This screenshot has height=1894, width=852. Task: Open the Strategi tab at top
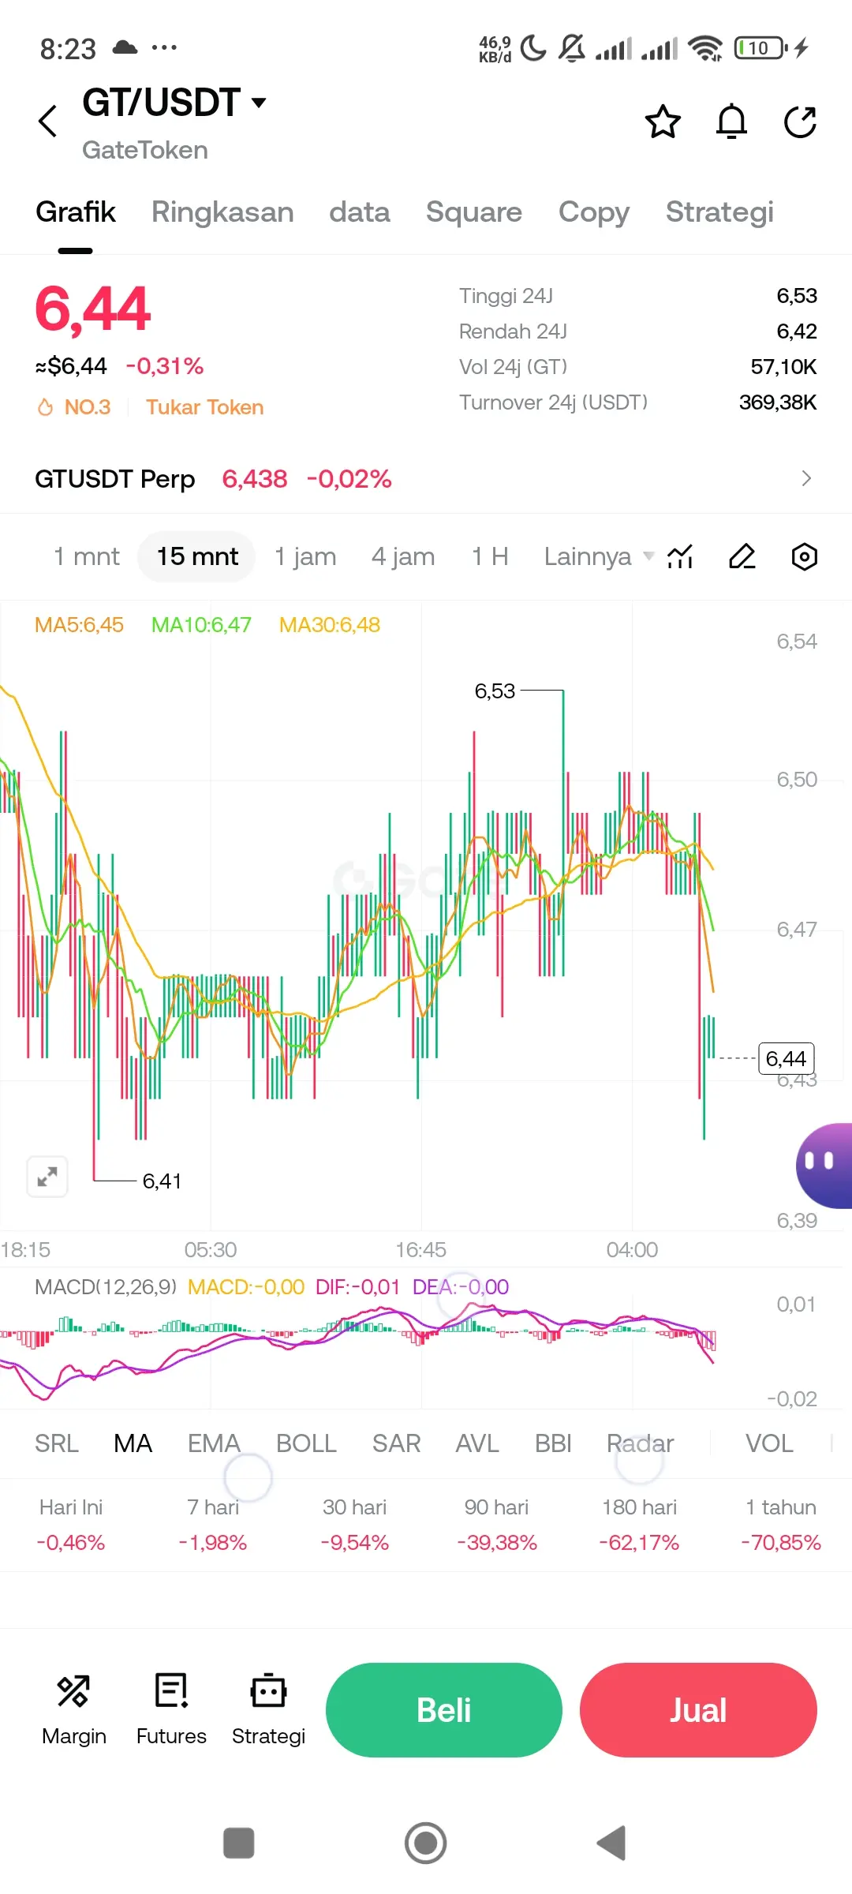coord(719,211)
